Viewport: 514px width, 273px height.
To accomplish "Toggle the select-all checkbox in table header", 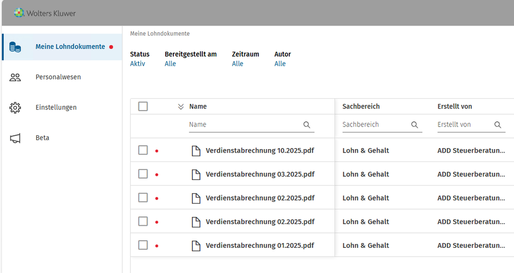I will (143, 106).
